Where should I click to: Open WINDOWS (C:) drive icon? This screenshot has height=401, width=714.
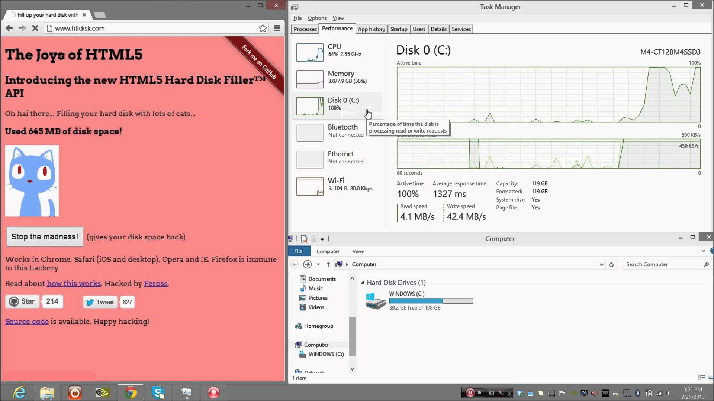click(376, 301)
